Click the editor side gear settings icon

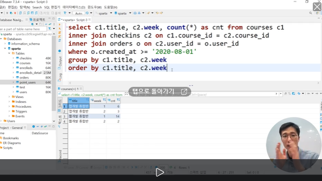(x=60, y=51)
